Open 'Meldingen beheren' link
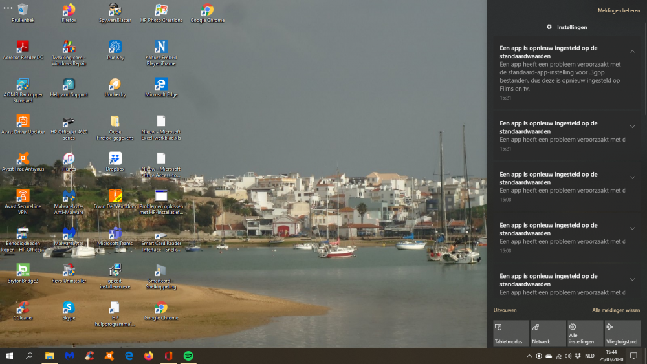The height and width of the screenshot is (364, 647). point(619,10)
